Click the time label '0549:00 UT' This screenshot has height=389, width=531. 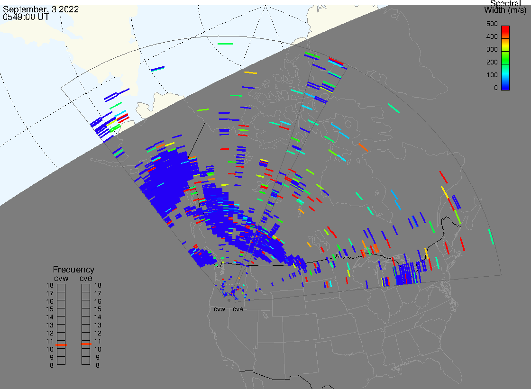[x=26, y=17]
